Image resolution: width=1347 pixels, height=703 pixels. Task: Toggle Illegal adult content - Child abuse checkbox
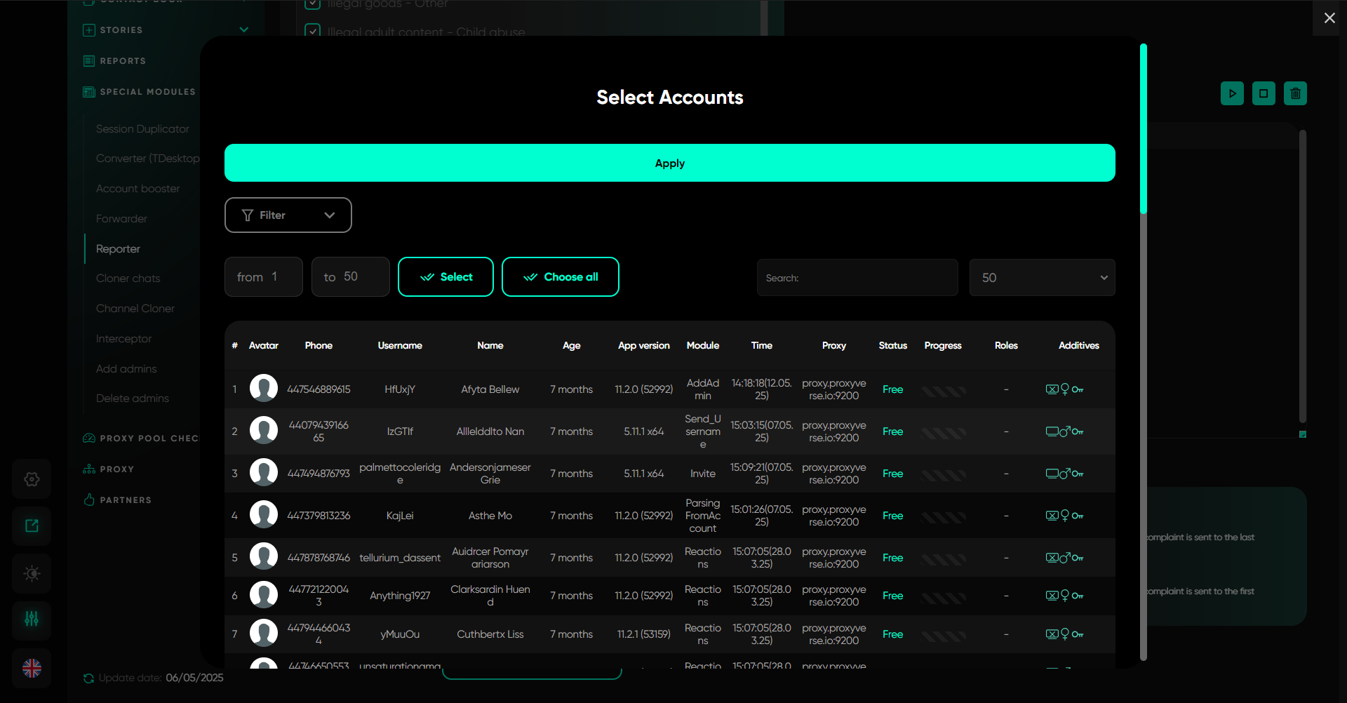[x=313, y=32]
